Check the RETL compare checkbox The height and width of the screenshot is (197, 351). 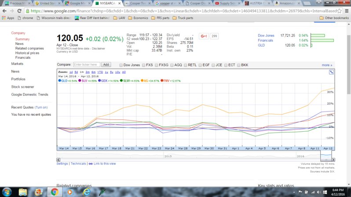[x=185, y=65]
